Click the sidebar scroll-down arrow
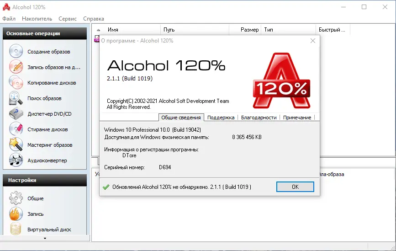This screenshot has width=396, height=251. point(45,238)
